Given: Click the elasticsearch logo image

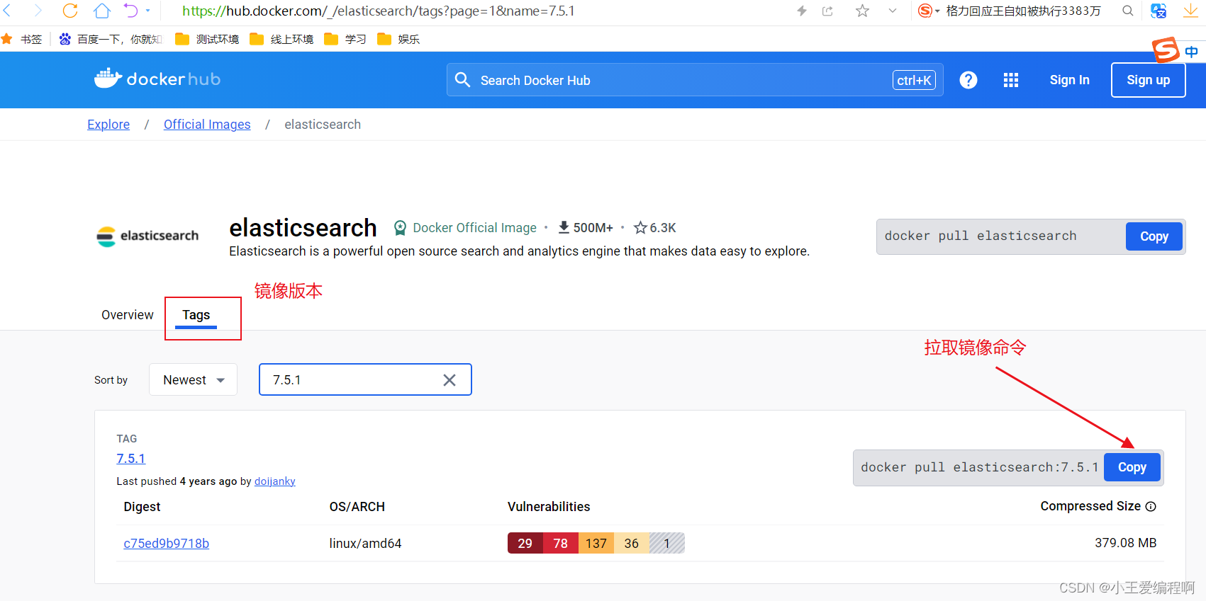Looking at the screenshot, I should click(147, 236).
